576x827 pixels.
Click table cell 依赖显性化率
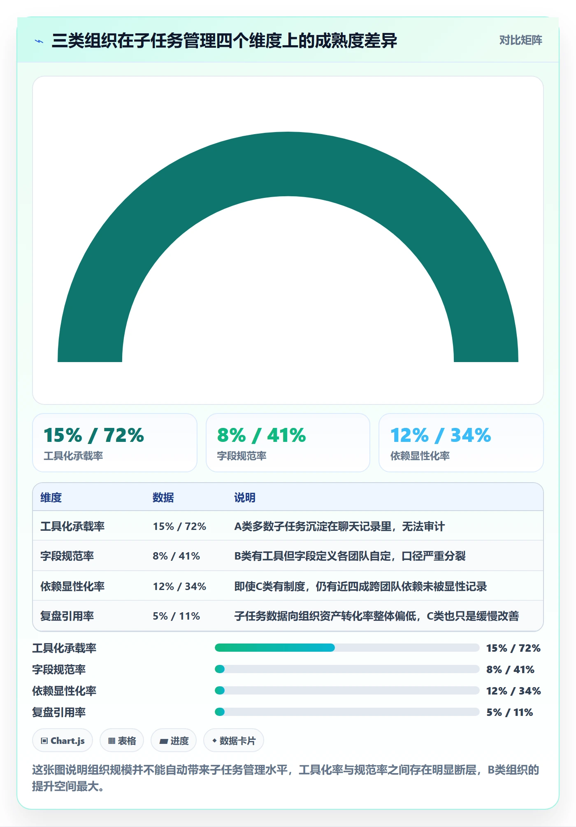(72, 586)
